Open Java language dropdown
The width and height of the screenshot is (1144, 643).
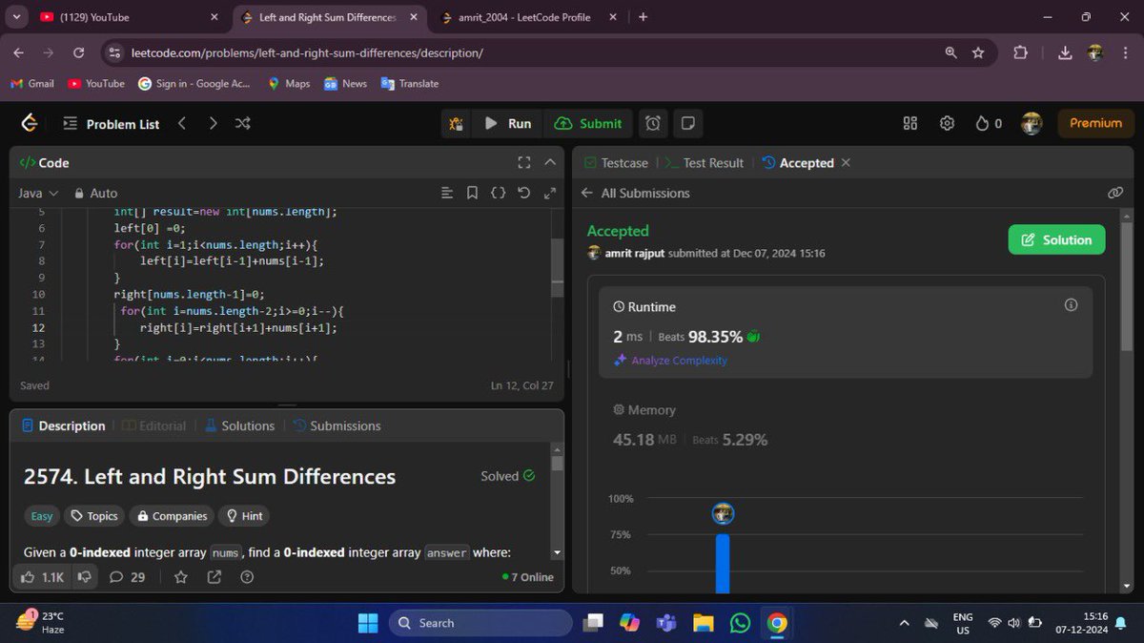(x=38, y=193)
